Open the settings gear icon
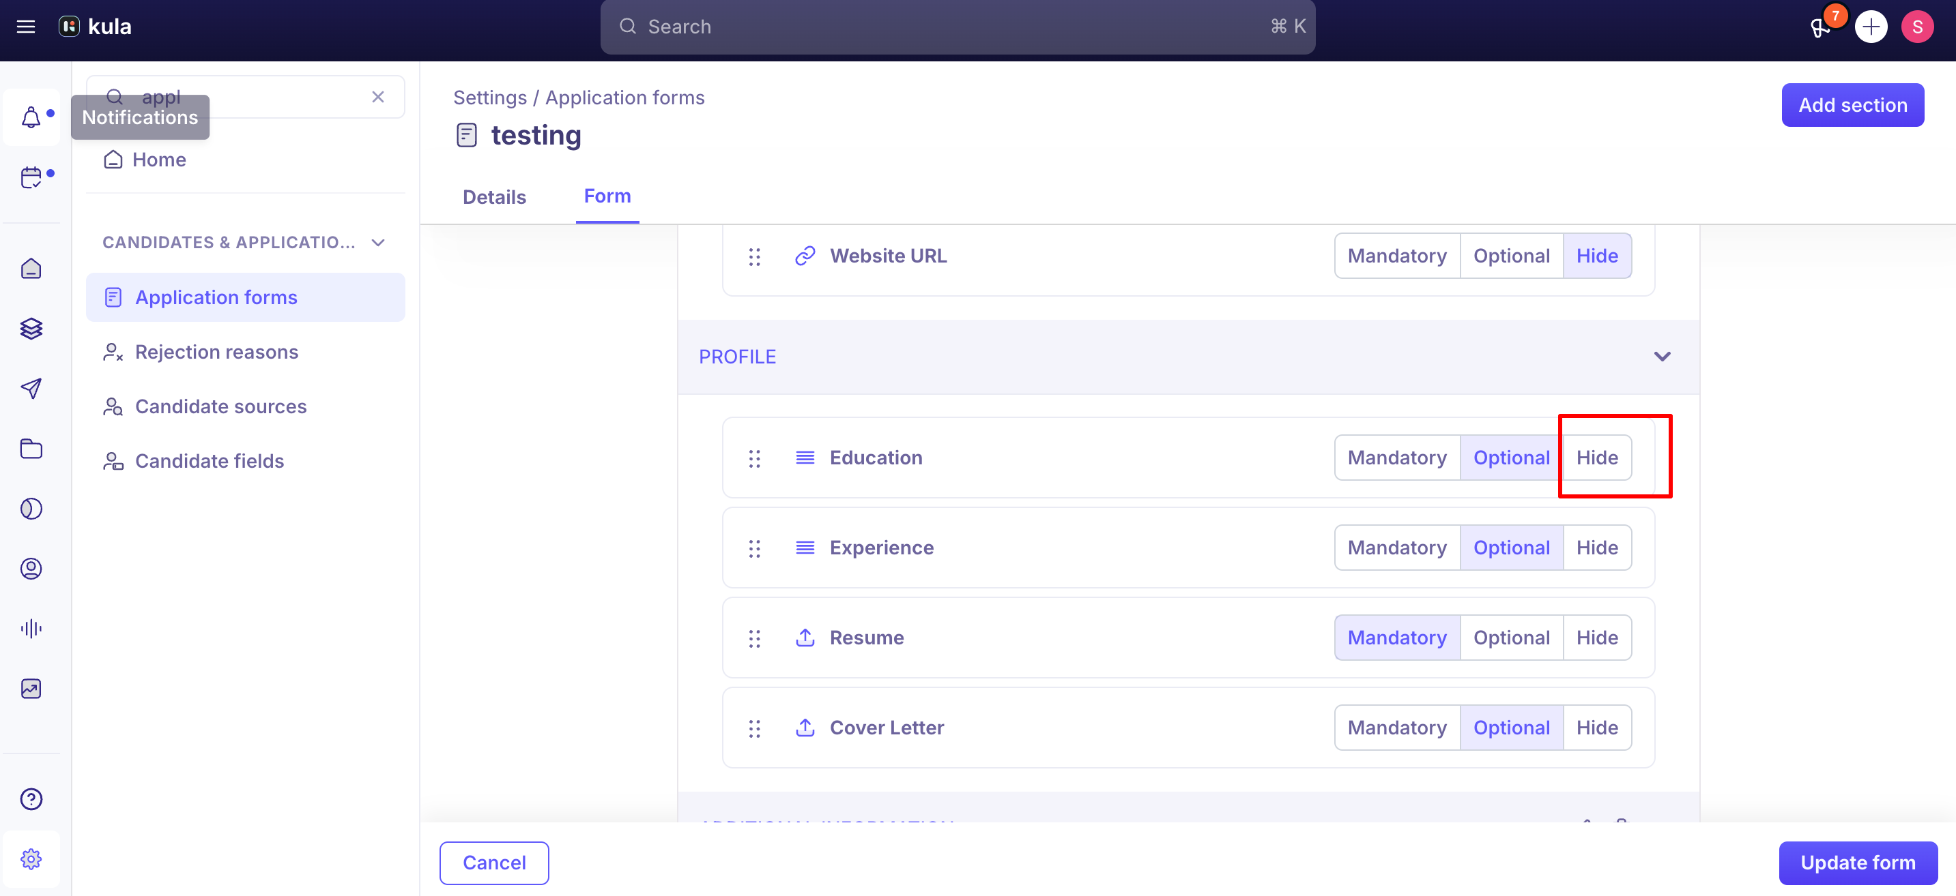This screenshot has width=1956, height=896. tap(31, 858)
